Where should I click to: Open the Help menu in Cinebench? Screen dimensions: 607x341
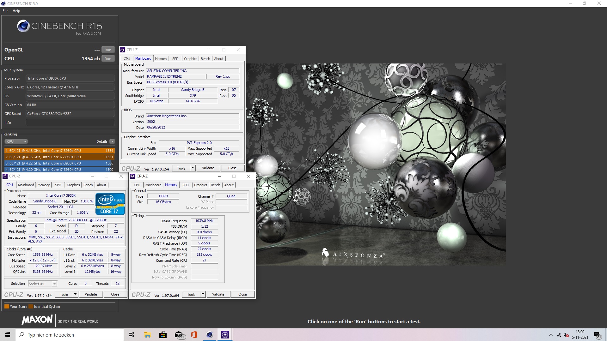(16, 11)
